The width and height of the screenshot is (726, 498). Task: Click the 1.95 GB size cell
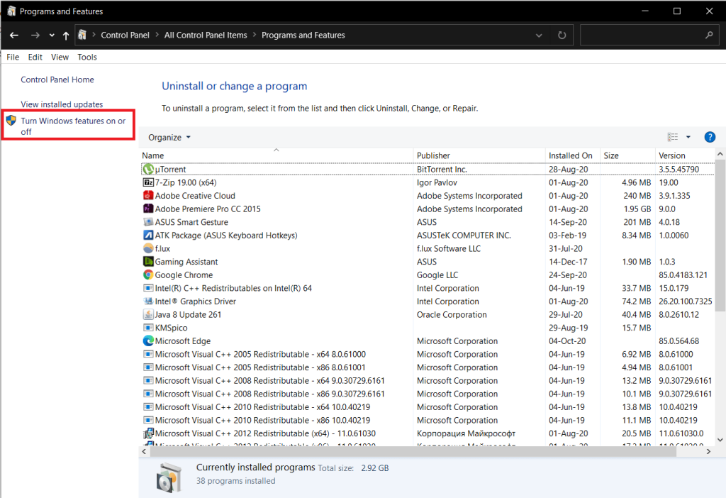[637, 209]
